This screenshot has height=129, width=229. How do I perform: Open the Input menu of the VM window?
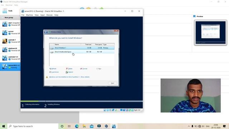click(x=42, y=15)
